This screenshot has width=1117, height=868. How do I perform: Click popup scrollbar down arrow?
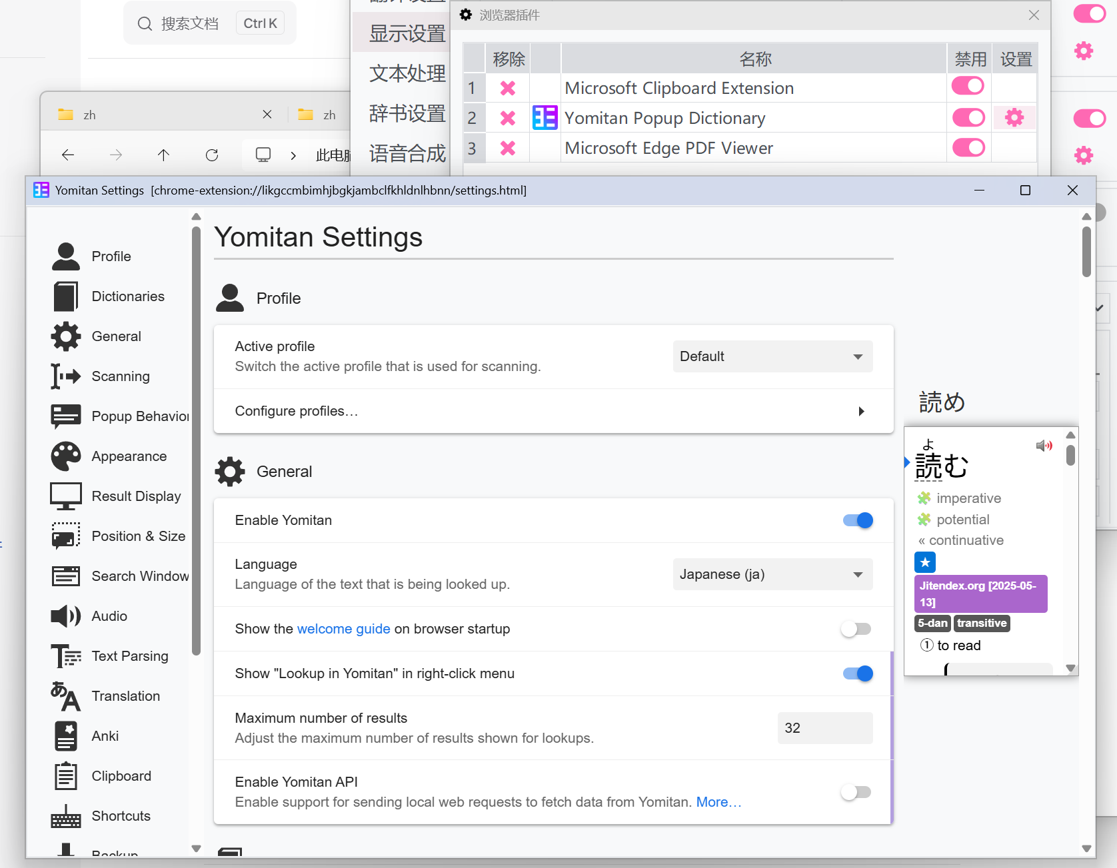point(1071,668)
